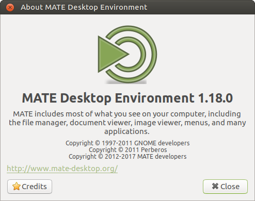
Task: Click the green MATE logo
Action: tap(128, 55)
